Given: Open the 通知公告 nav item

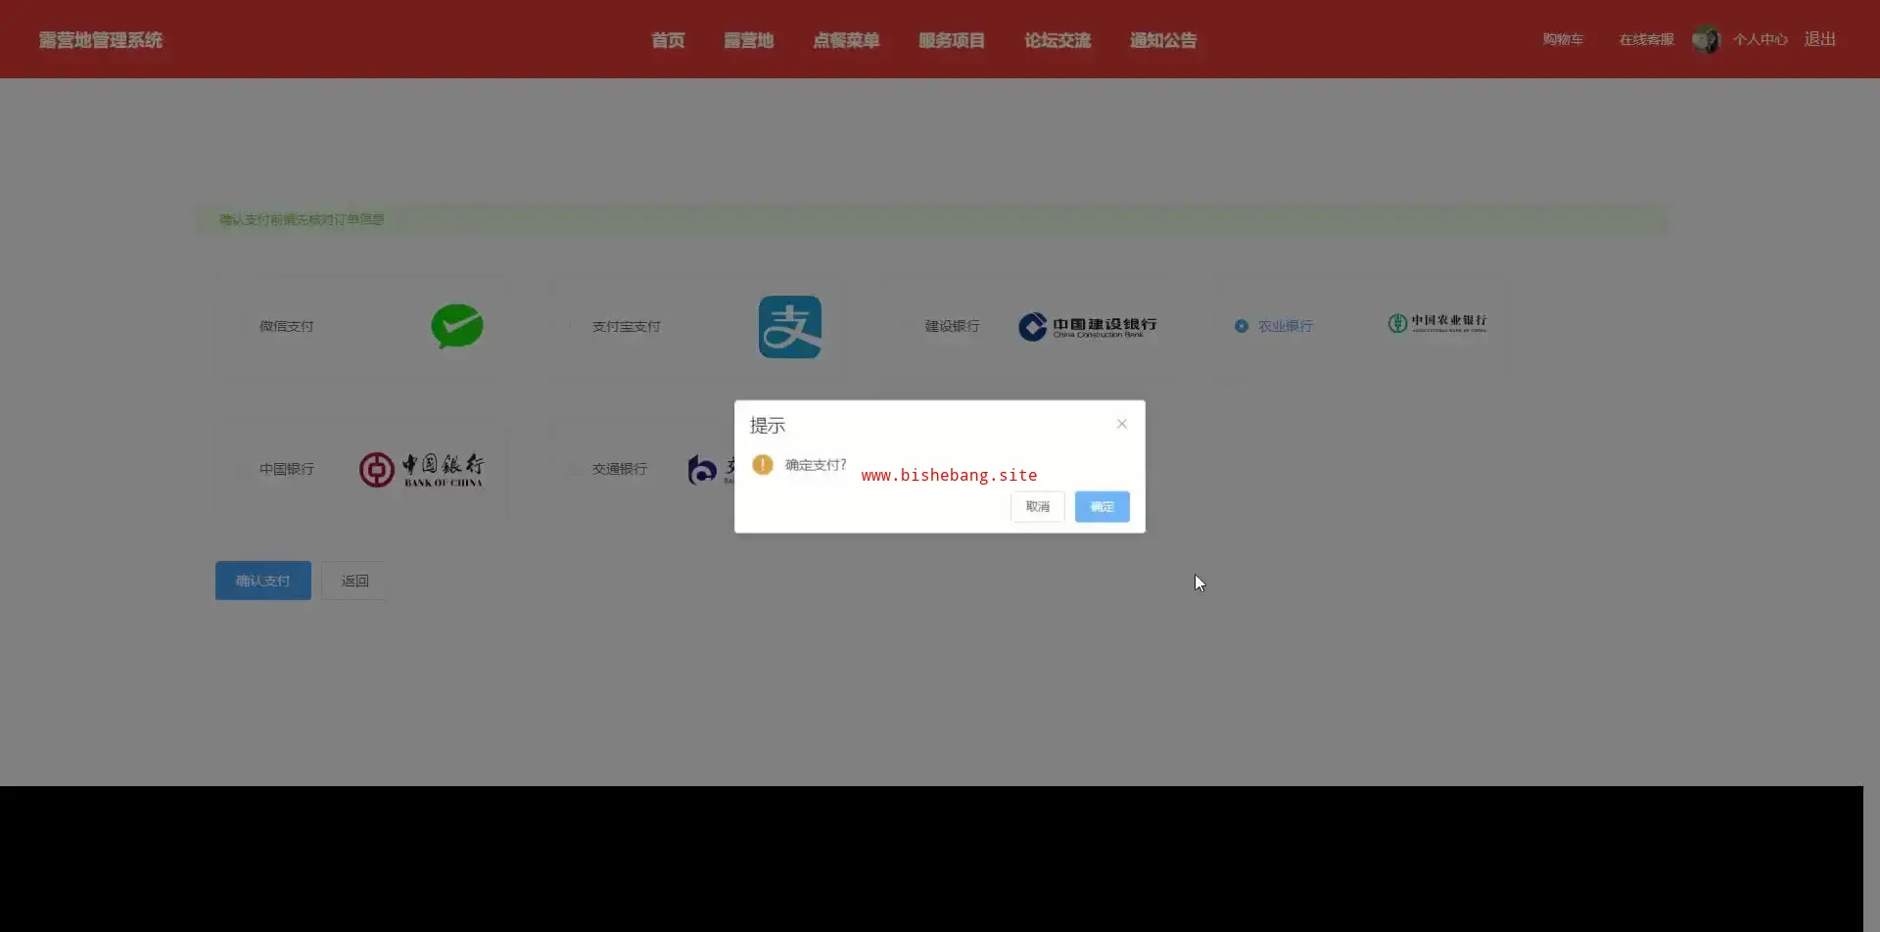Looking at the screenshot, I should click(1163, 40).
